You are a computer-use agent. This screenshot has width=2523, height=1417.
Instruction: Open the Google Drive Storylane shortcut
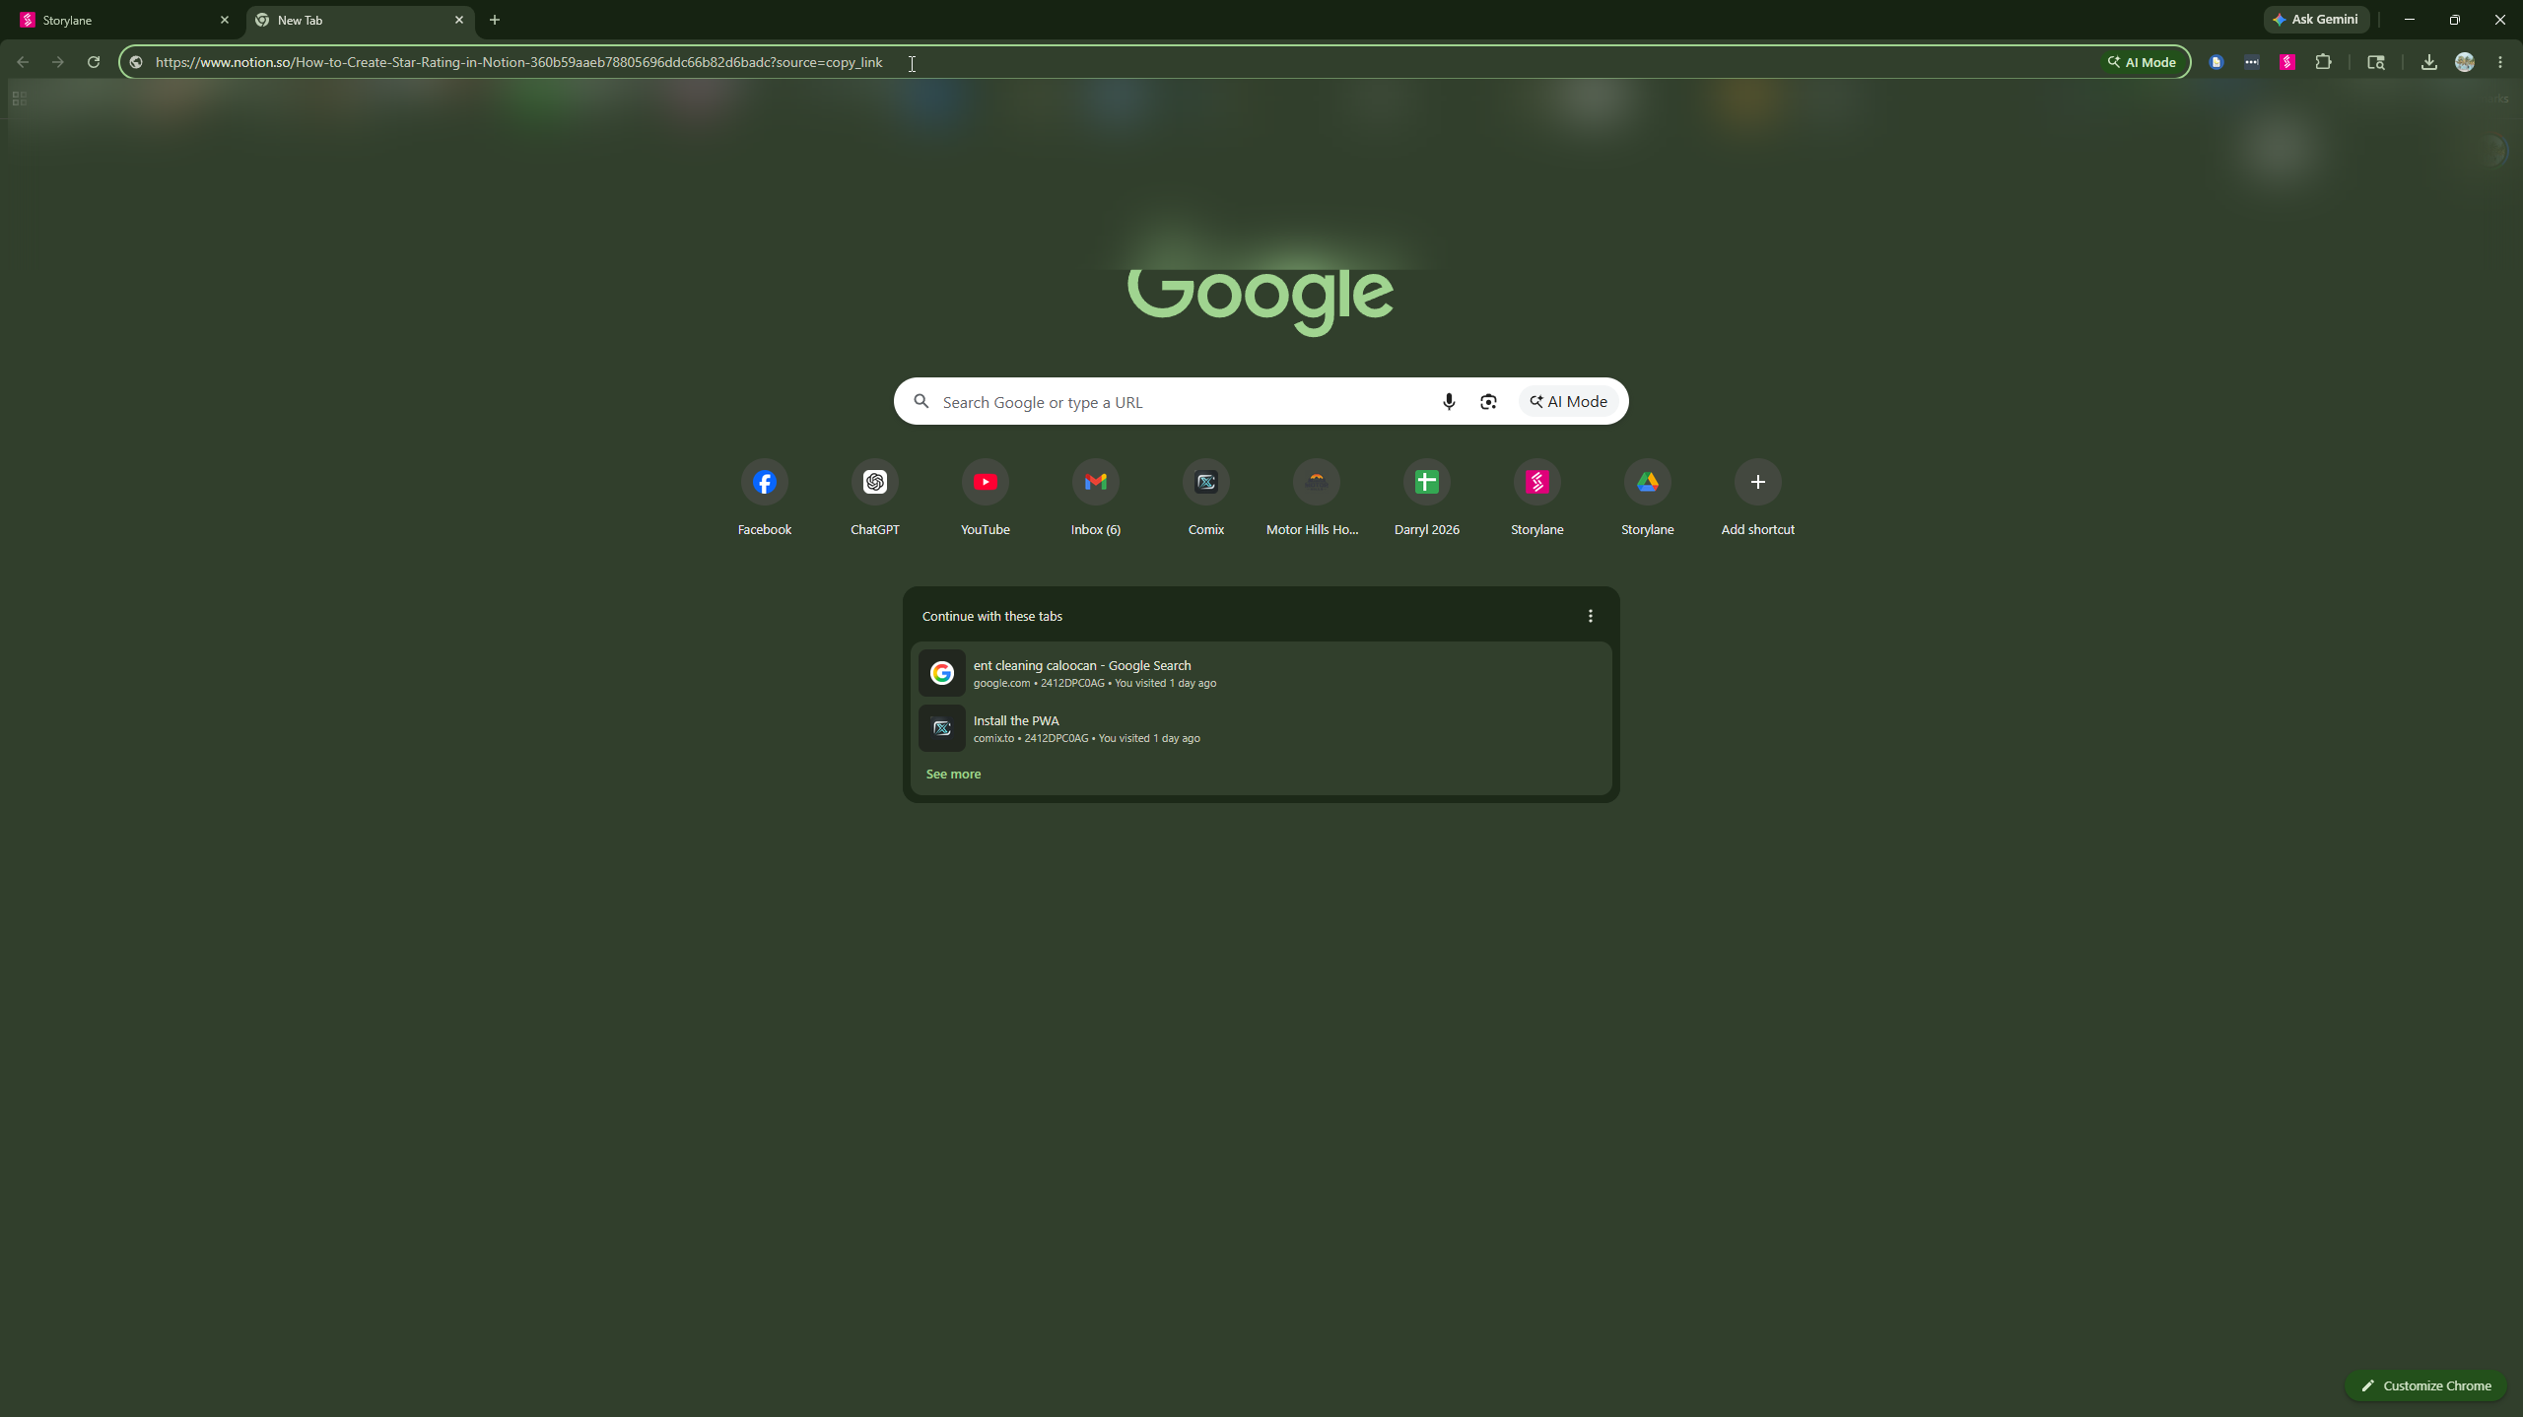(1647, 482)
